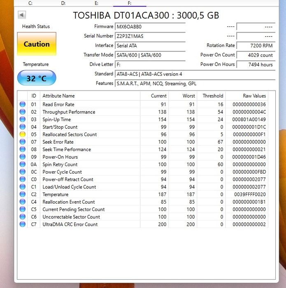
Task: Click the Caution health status button
Action: coord(37,44)
